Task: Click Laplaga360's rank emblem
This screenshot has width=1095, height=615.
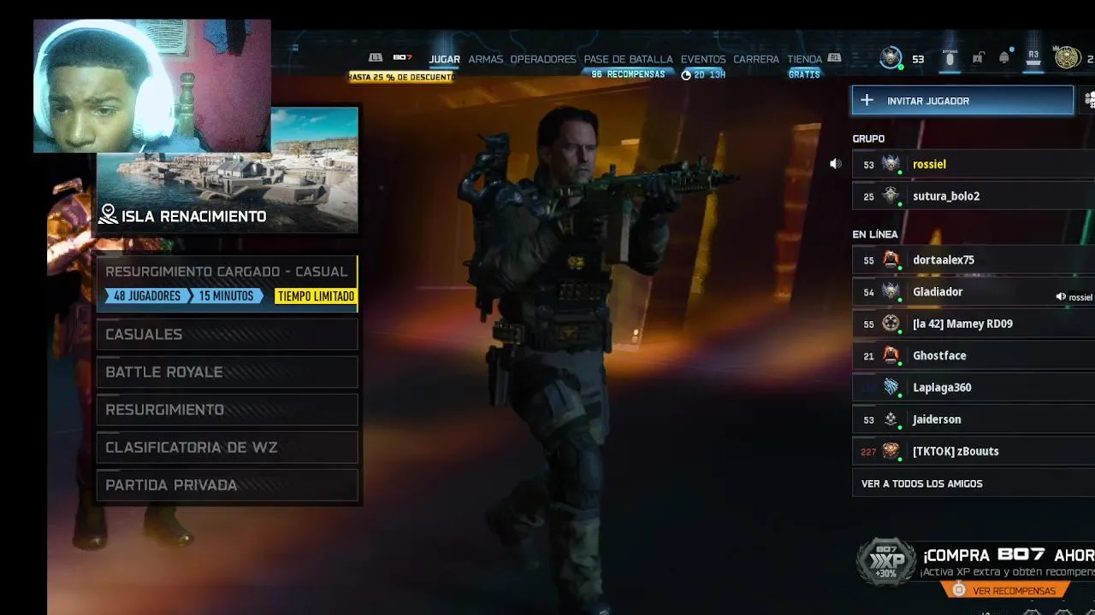Action: pos(891,387)
